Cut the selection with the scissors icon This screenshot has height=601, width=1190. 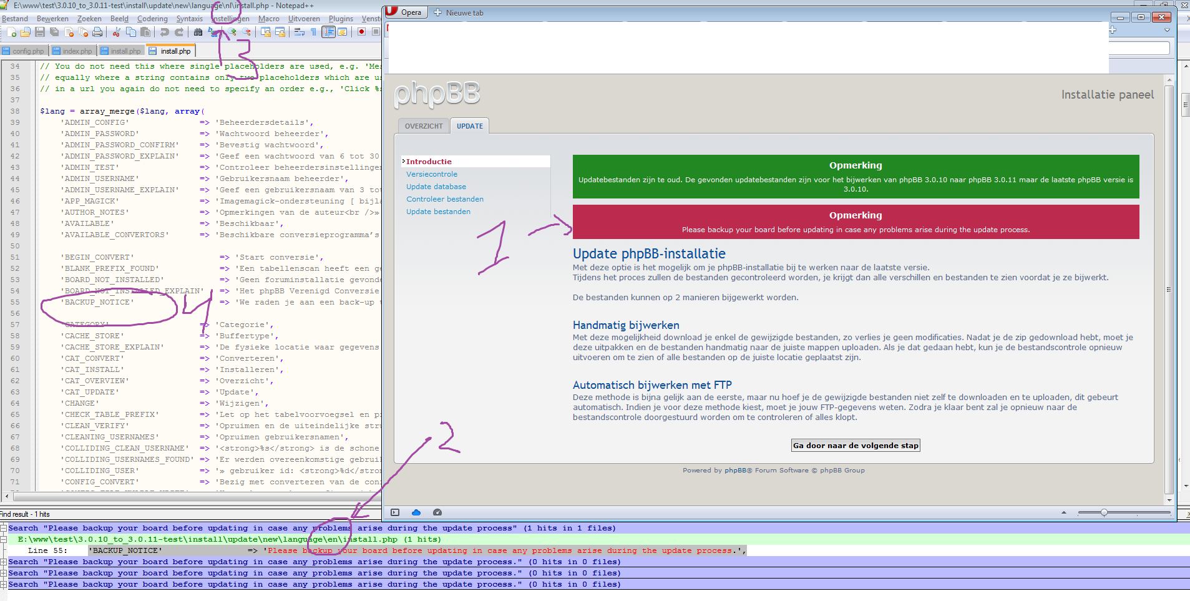pyautogui.click(x=117, y=32)
